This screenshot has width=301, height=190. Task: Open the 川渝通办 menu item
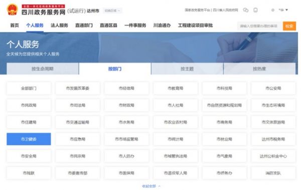click(162, 26)
